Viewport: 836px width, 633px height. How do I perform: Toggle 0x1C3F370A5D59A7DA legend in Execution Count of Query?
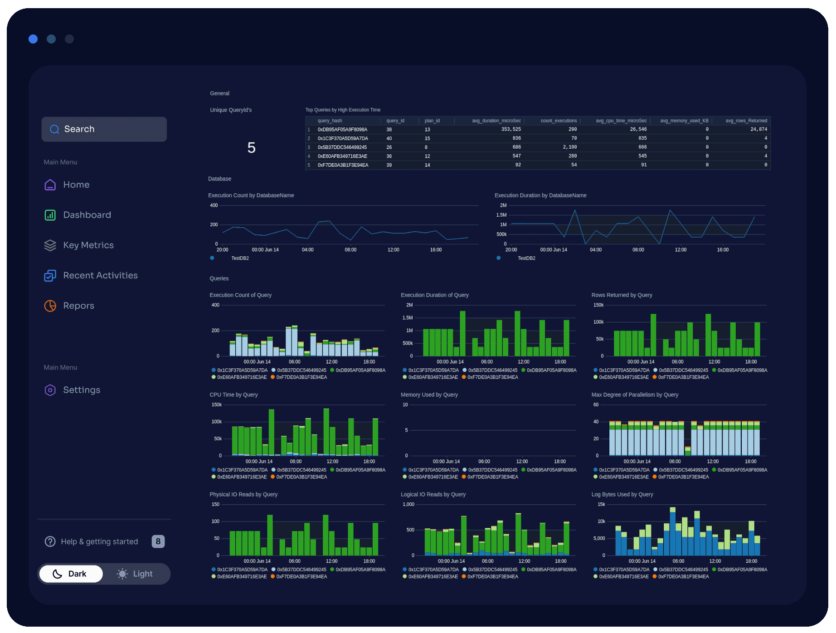(240, 370)
